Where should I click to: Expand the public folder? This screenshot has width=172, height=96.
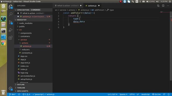pos(33,26)
